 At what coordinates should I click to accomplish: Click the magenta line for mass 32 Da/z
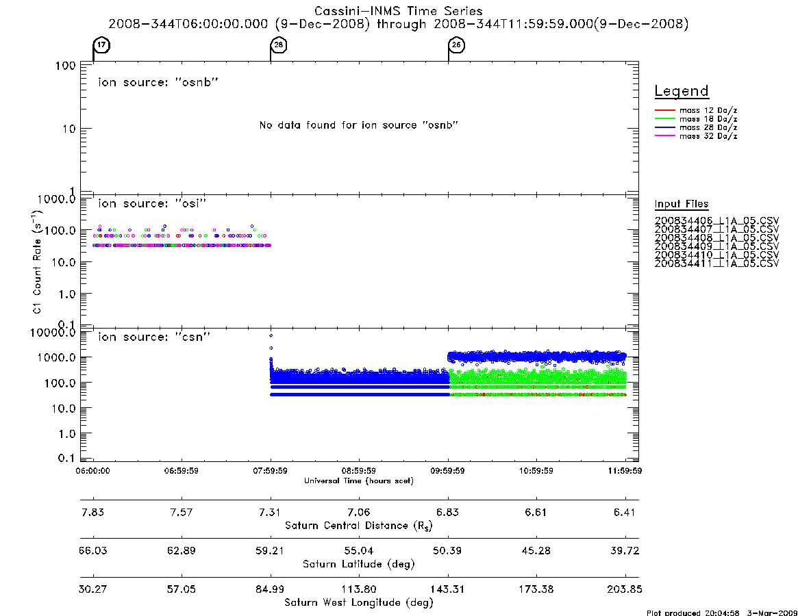(664, 136)
